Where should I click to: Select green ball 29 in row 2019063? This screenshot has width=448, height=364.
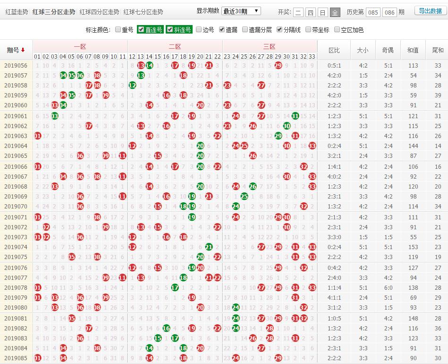[278, 136]
